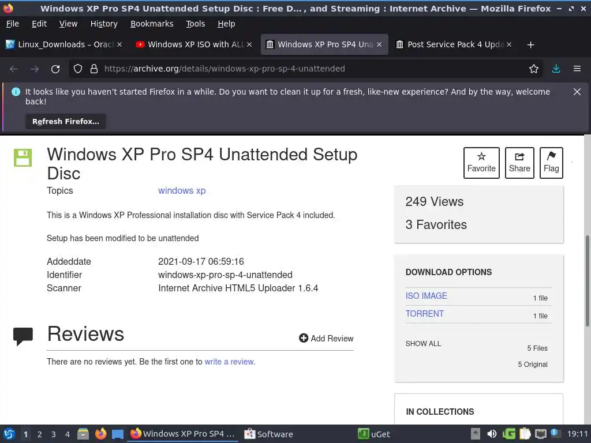Open the tracking protection shield icon

tap(78, 69)
